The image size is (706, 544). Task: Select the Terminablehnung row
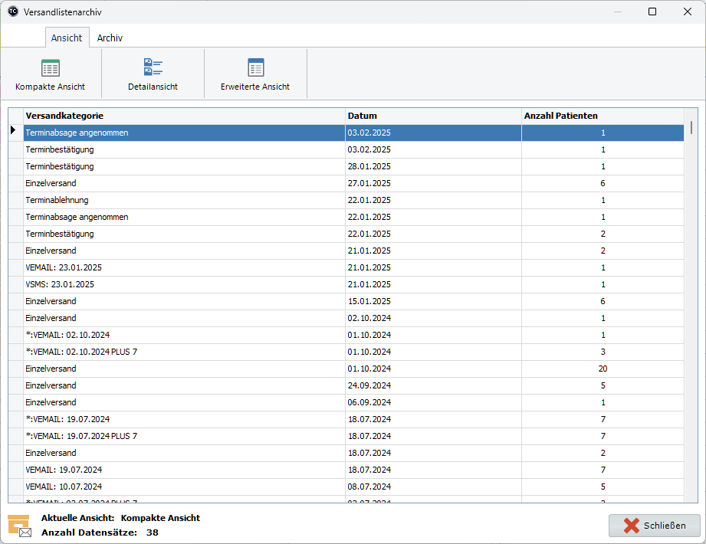[x=153, y=200]
